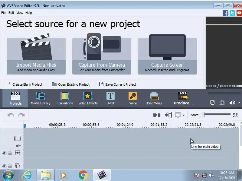The width and height of the screenshot is (242, 181).
Task: Click the storyboard view monitor icon
Action: 178,115
